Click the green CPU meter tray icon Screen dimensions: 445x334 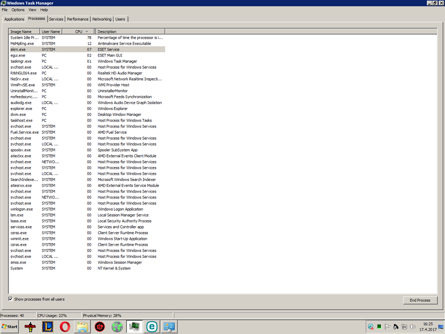[x=379, y=327]
